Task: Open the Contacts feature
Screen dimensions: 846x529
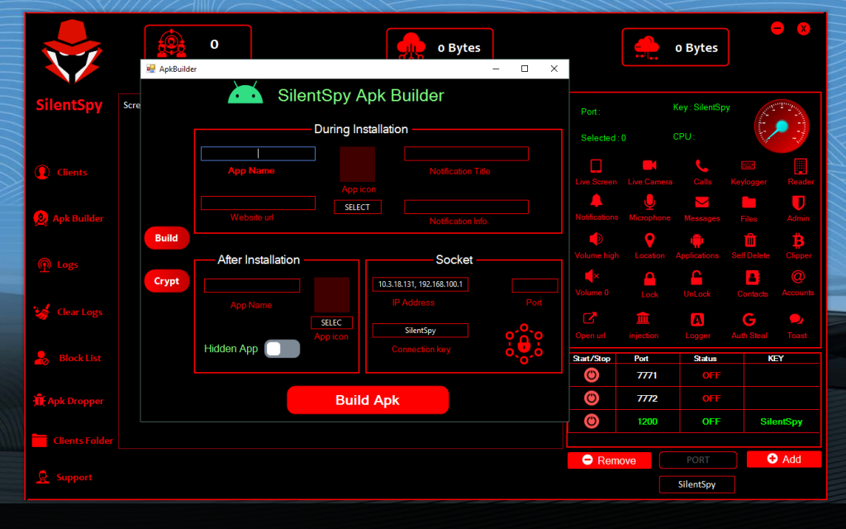Action: (x=751, y=283)
